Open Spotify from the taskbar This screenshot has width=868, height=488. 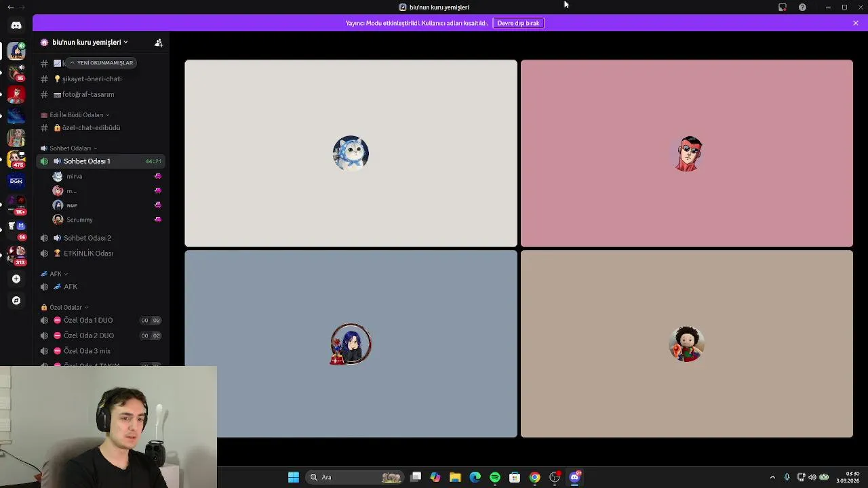[x=495, y=477]
